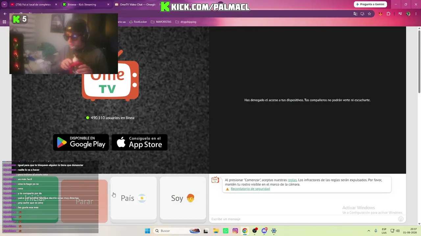Focus the Escribe un mensaje field

303,219
